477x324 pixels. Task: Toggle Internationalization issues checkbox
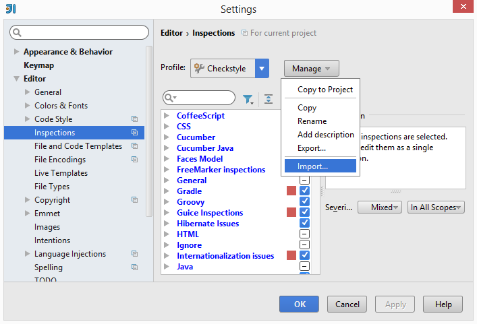(x=304, y=255)
